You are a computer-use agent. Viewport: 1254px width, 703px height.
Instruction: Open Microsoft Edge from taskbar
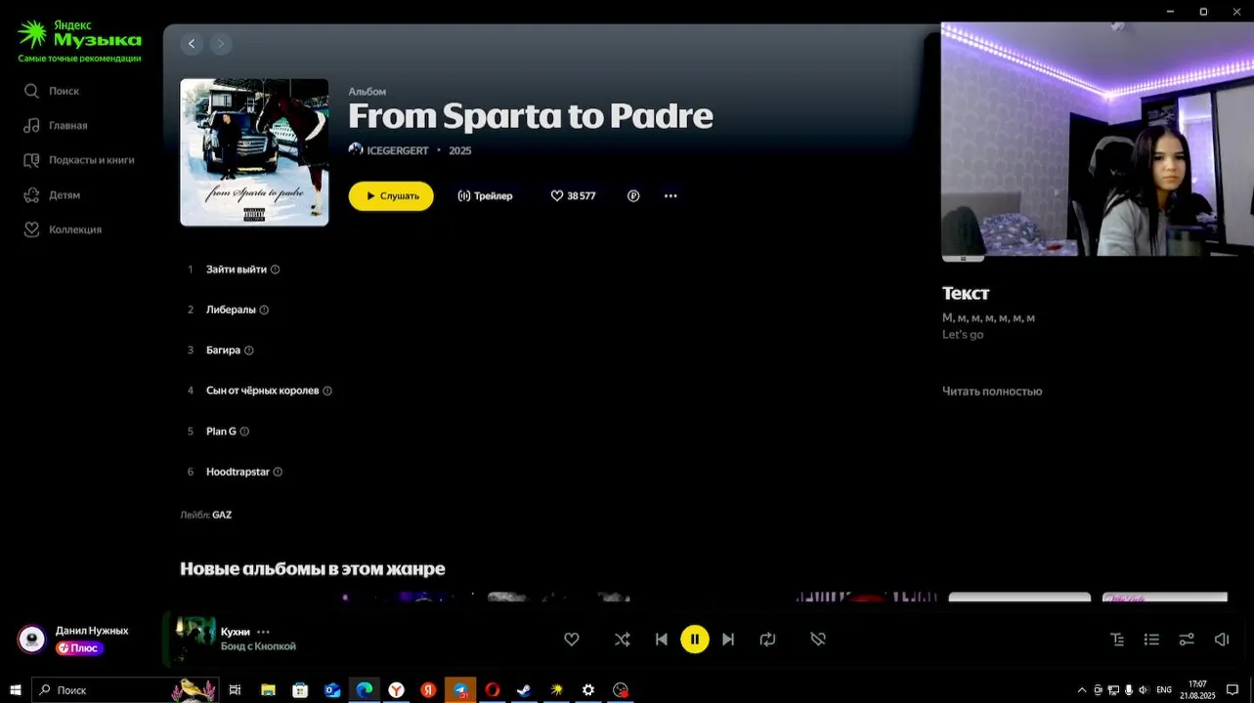coord(365,690)
